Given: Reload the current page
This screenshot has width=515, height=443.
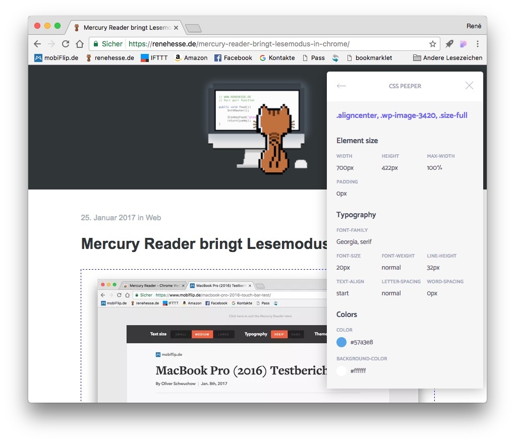Looking at the screenshot, I should 66,44.
